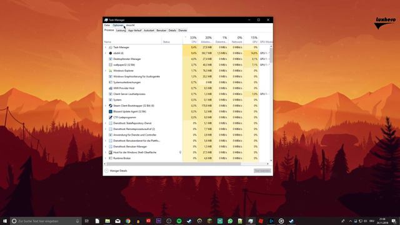Open the Datei menu
The image size is (400, 225).
tap(107, 25)
